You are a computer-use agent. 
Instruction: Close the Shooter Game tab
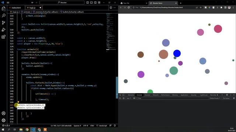[176, 3]
